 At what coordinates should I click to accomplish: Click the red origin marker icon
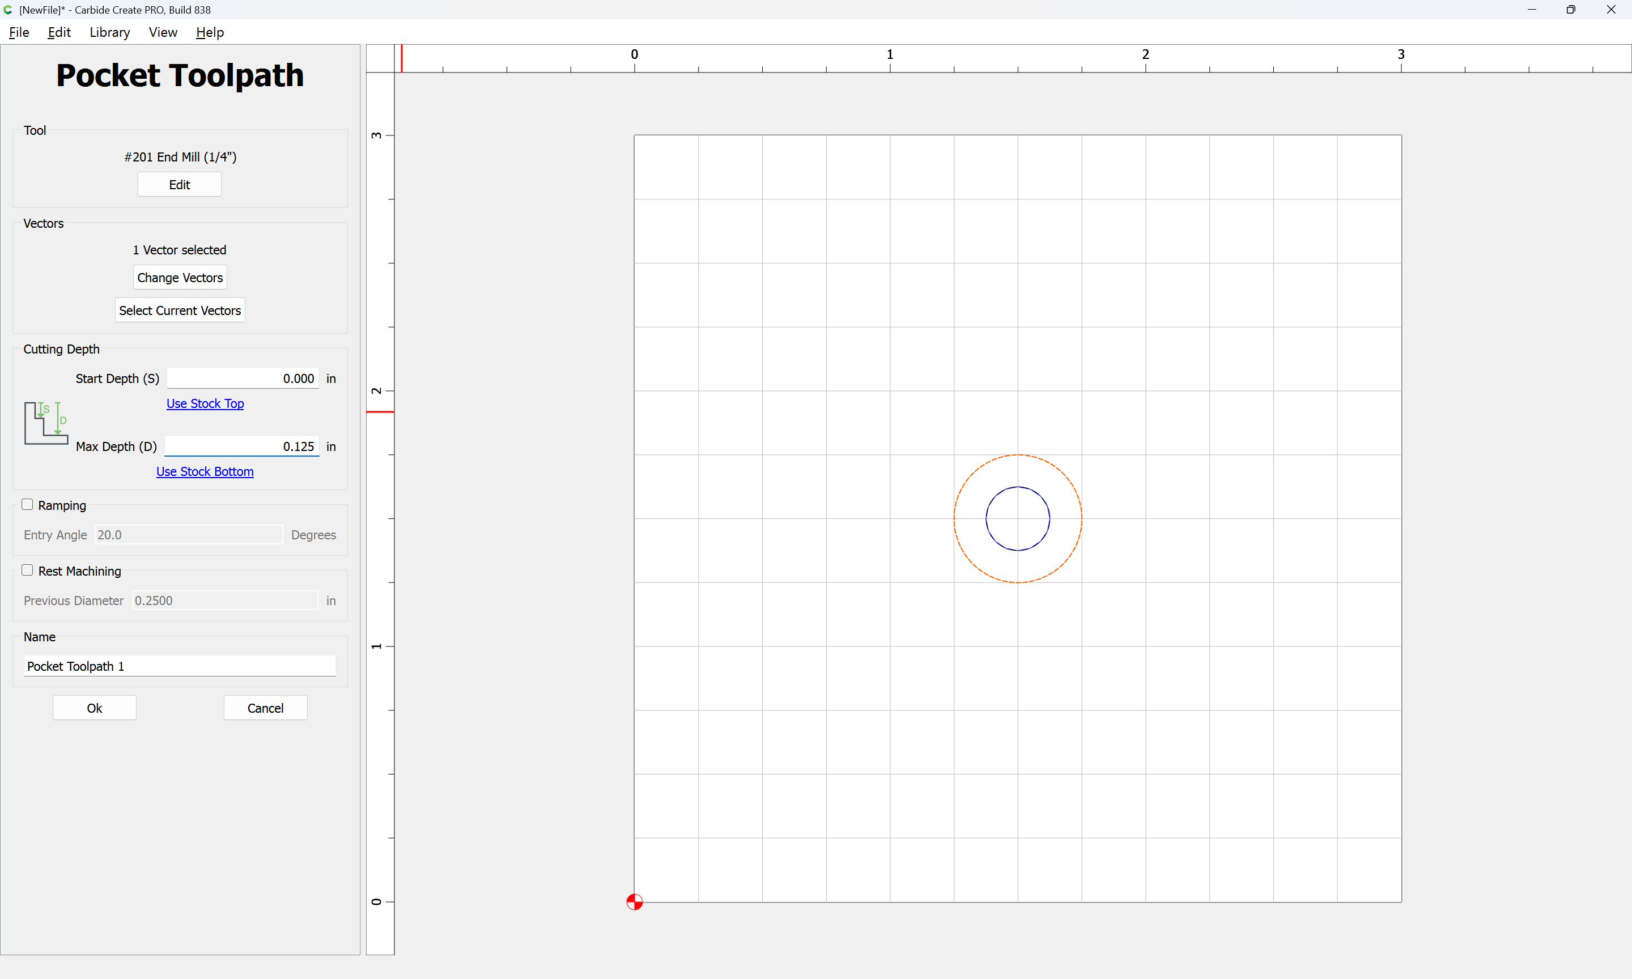[x=634, y=901]
